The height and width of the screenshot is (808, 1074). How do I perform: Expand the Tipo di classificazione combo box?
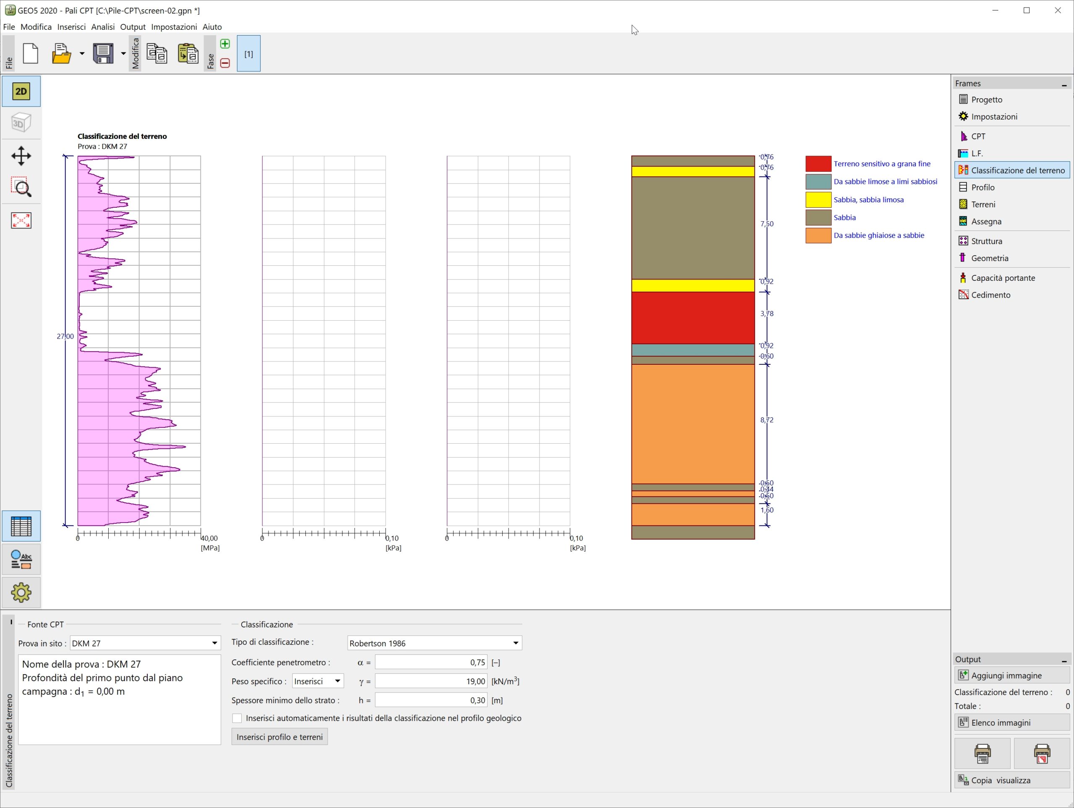[515, 643]
